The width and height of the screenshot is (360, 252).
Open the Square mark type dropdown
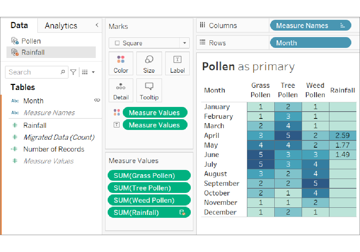184,43
